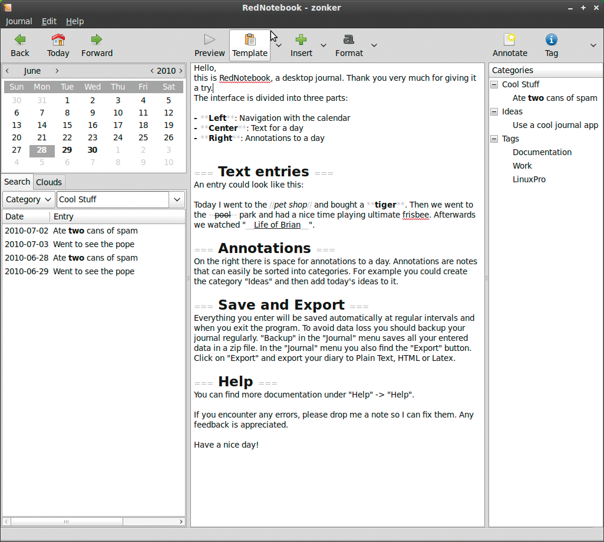Open the Cool Stuff combo box arrow
This screenshot has width=604, height=542.
pos(177,199)
